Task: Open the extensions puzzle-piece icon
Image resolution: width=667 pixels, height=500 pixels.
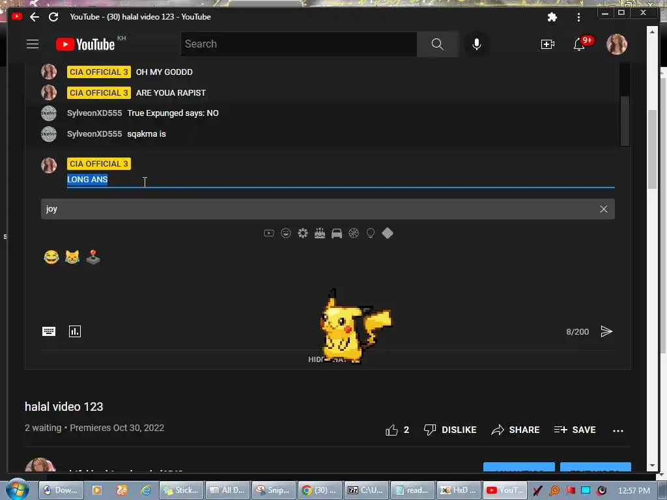Action: [x=552, y=17]
